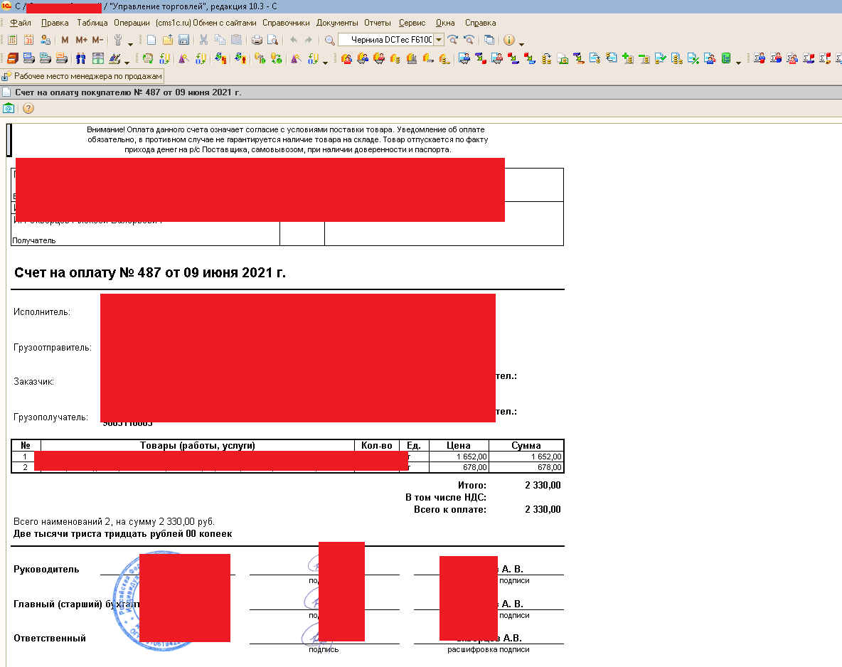Open the print preview icon
The image size is (842, 667).
pos(272,40)
